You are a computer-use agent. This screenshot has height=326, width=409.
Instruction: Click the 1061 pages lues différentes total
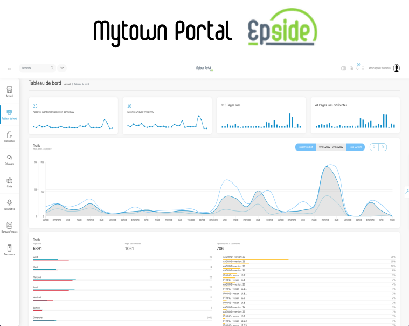tap(129, 249)
